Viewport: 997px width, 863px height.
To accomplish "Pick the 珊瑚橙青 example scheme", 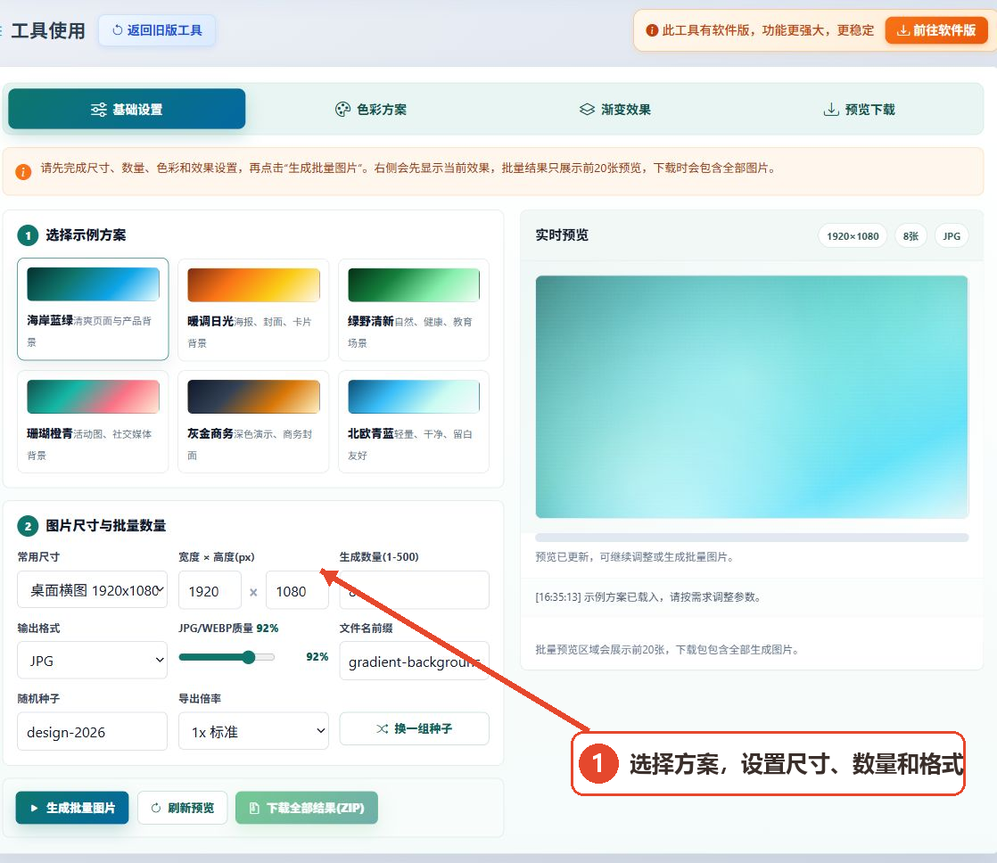I will point(93,422).
